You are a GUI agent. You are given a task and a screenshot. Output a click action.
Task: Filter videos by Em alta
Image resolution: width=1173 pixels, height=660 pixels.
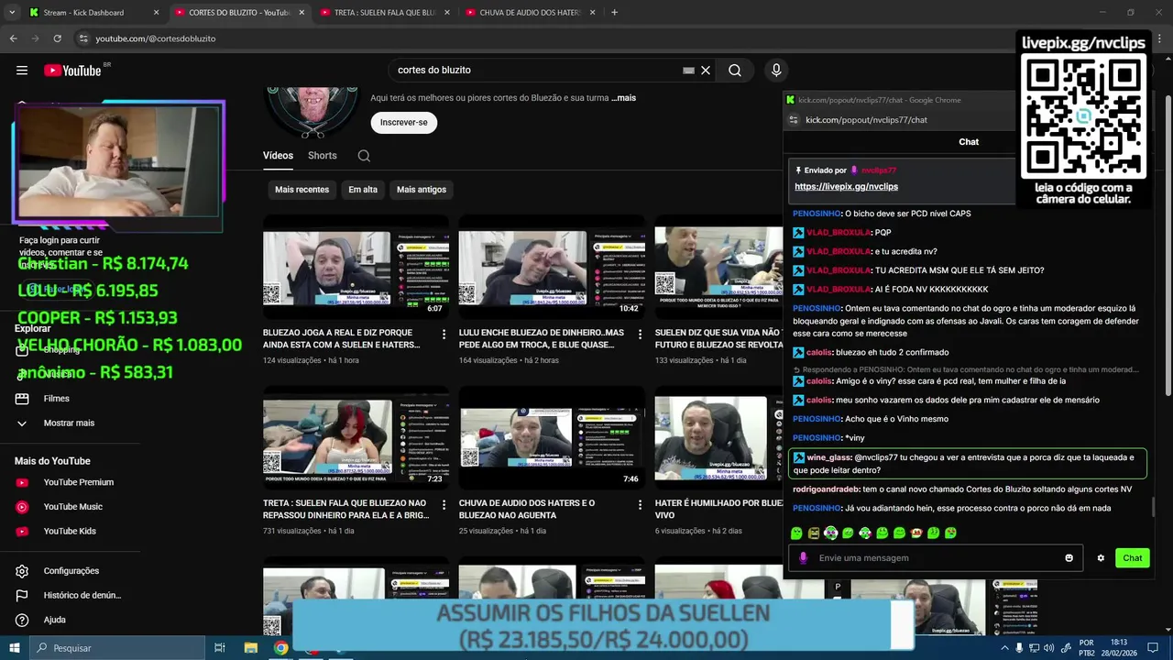(x=363, y=190)
